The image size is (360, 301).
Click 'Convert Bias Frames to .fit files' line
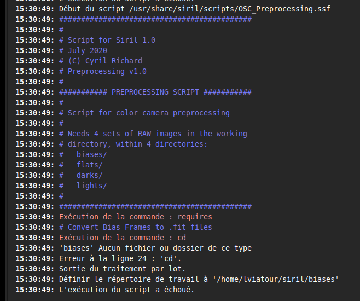pyautogui.click(x=135, y=228)
